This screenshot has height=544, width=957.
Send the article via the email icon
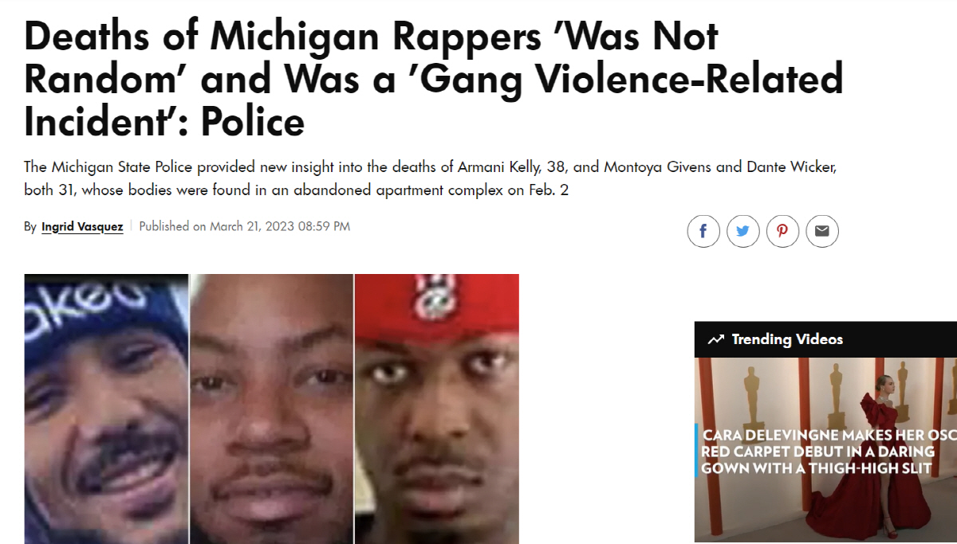pyautogui.click(x=822, y=231)
